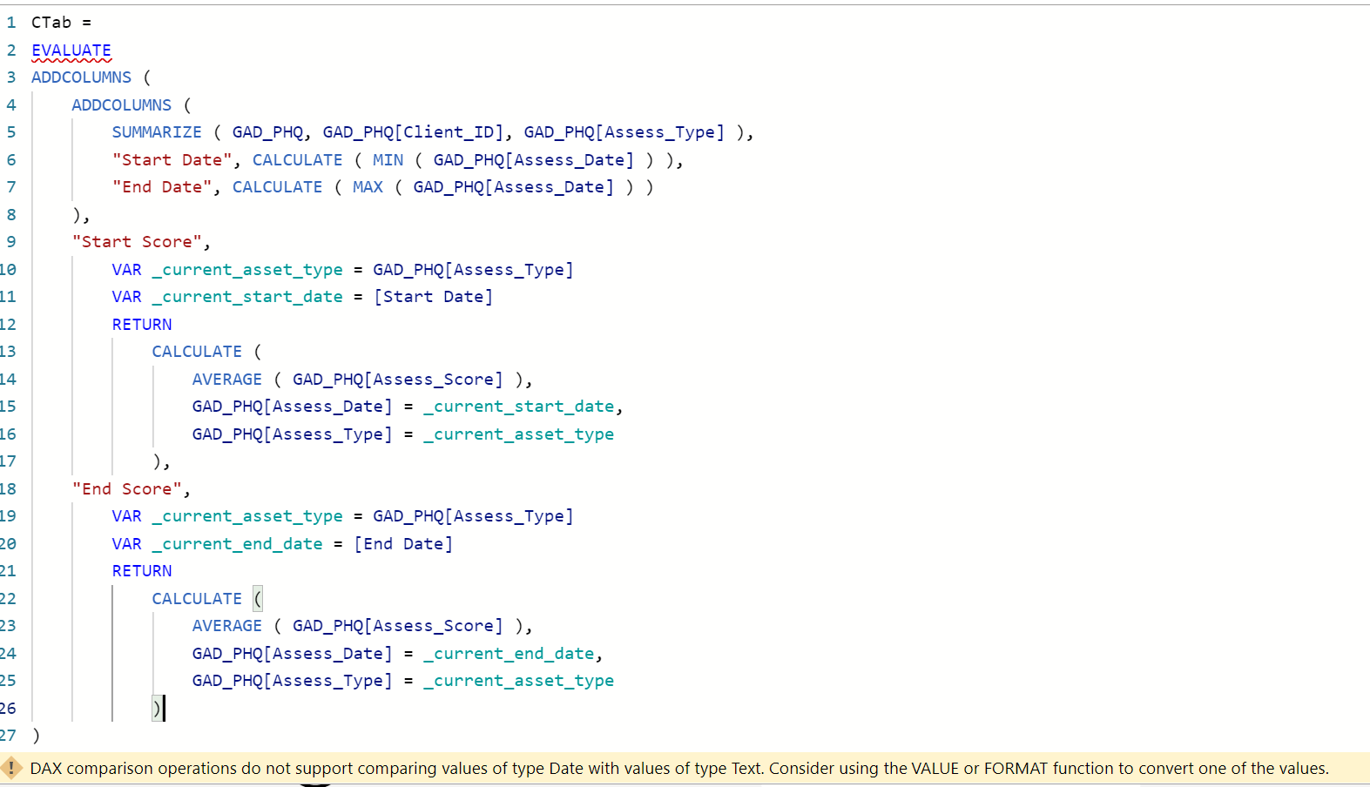
Task: Click the ADDCOLUMNS function on line 3
Action: [x=82, y=77]
